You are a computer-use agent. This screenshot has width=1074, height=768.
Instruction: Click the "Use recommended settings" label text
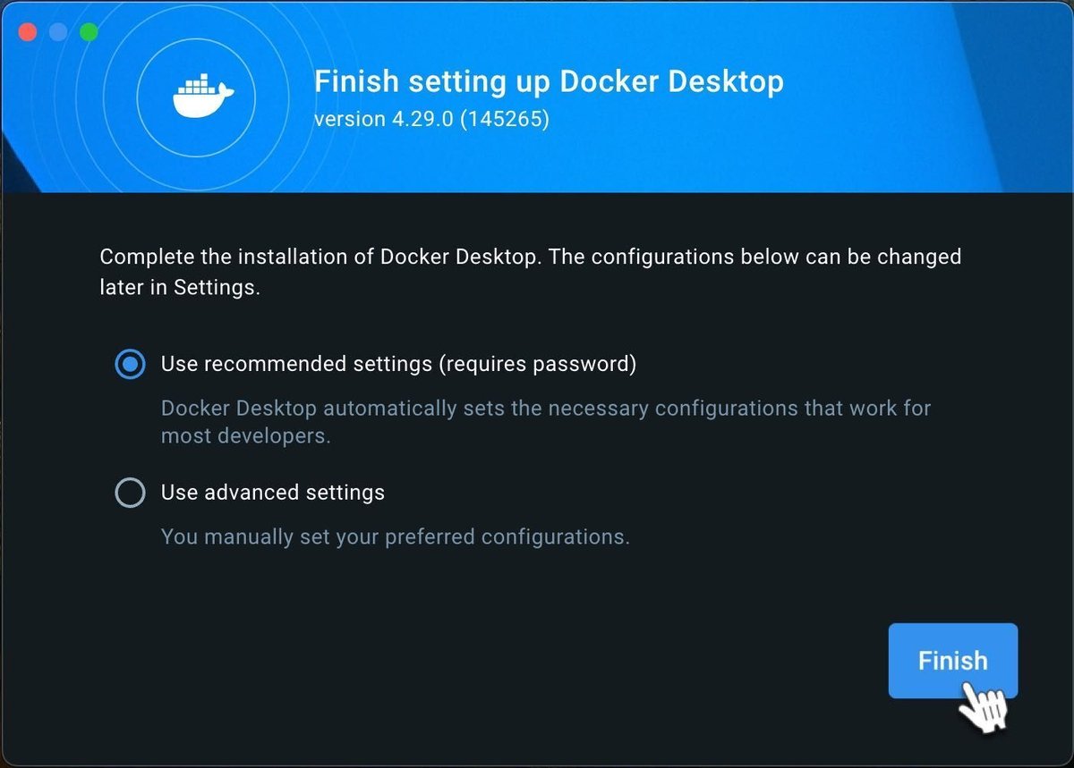coord(295,364)
